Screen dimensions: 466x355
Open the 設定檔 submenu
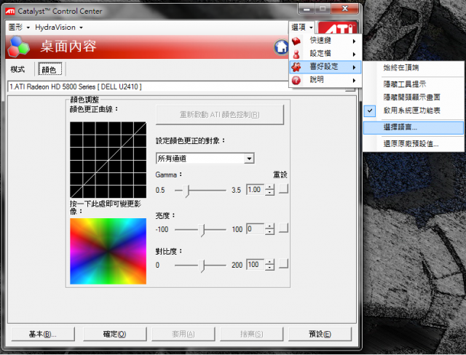pyautogui.click(x=325, y=54)
